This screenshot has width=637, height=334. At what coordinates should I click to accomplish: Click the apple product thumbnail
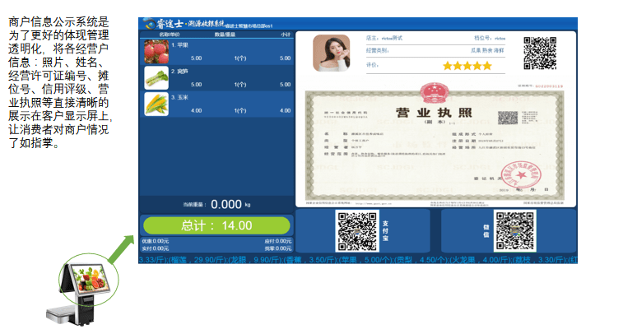[156, 52]
